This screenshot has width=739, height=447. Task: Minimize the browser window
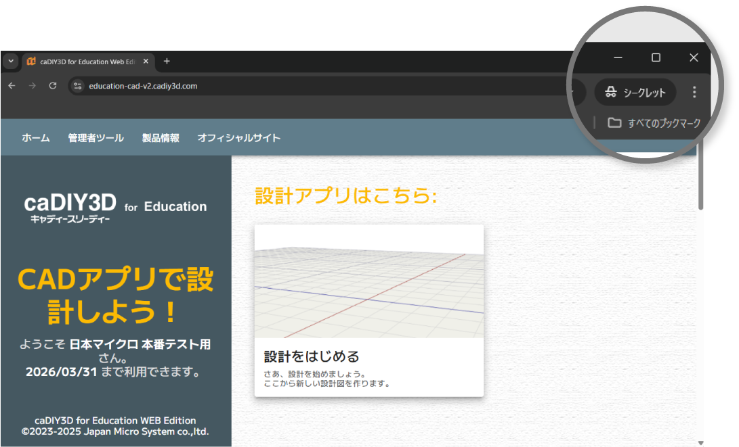(618, 57)
